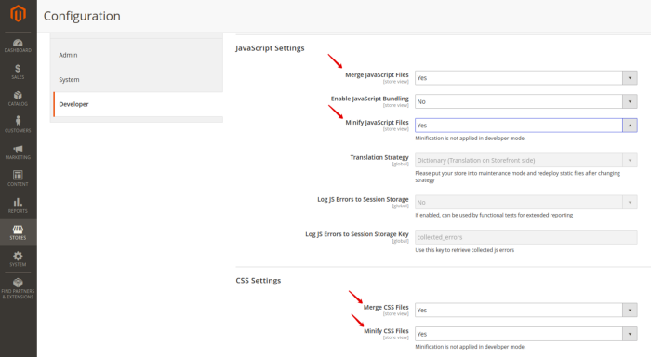Open the Minify CSS Files dropdown
This screenshot has width=651, height=357.
point(526,334)
